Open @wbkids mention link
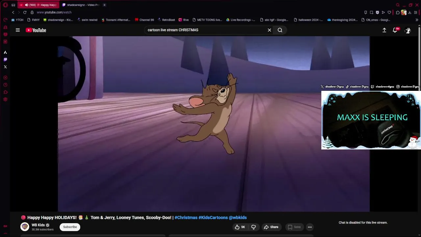The height and width of the screenshot is (237, 421). pos(238,218)
